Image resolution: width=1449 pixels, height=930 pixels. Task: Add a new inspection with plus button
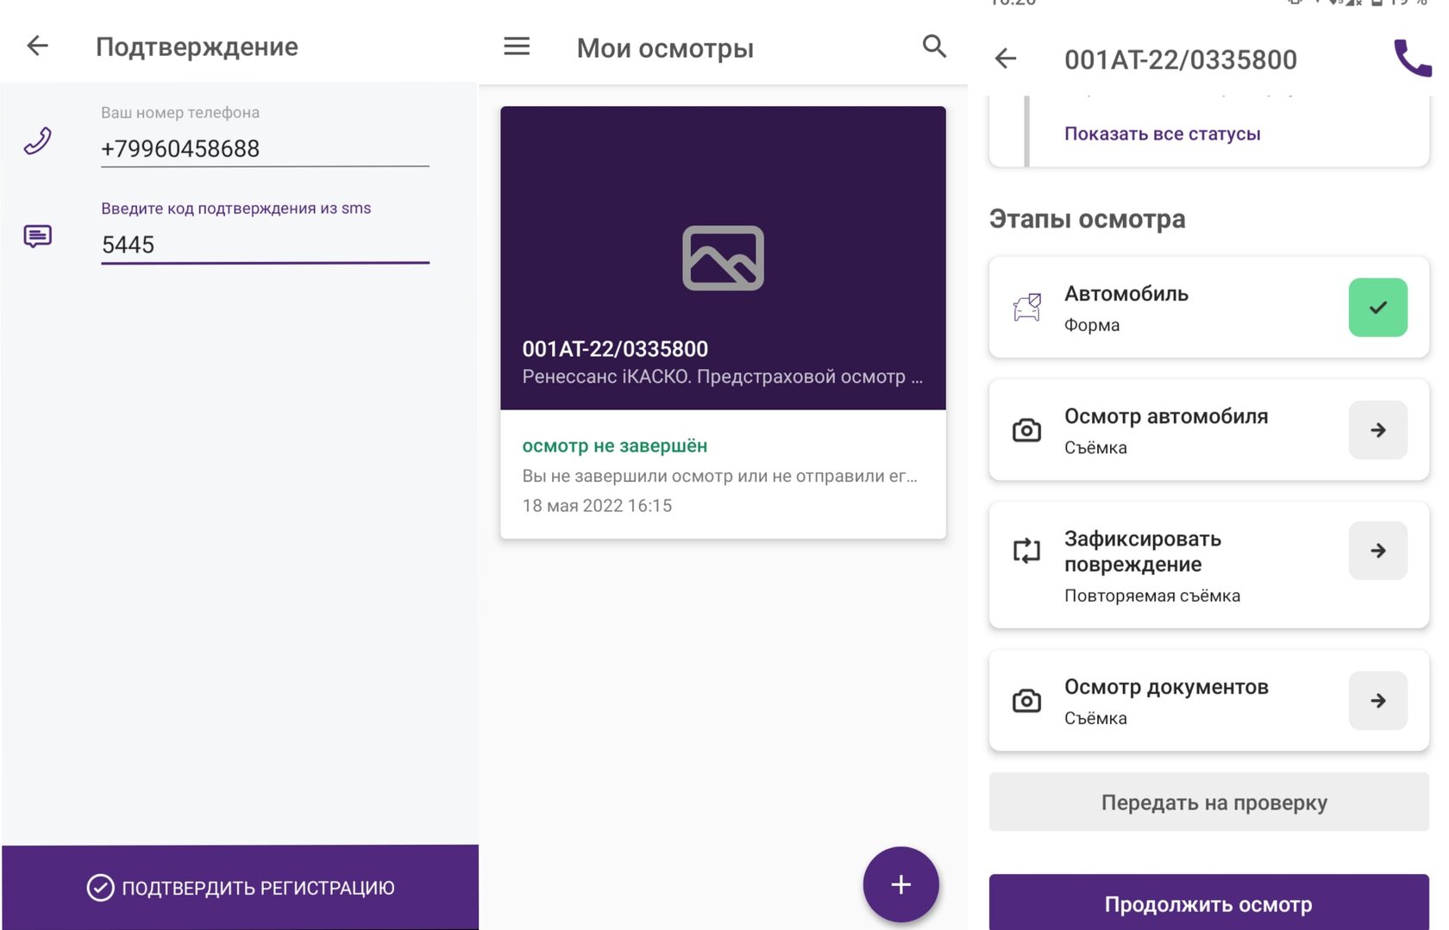tap(900, 884)
